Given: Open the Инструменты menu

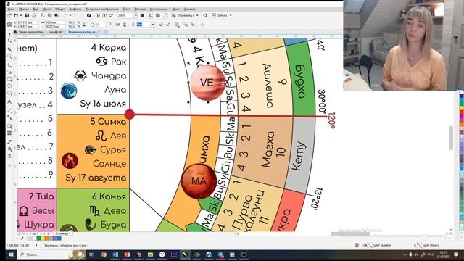Looking at the screenshot, I should (159, 9).
